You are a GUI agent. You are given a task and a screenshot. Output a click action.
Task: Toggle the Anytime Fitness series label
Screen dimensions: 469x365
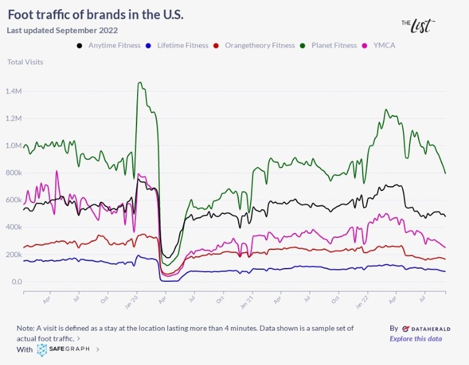114,46
